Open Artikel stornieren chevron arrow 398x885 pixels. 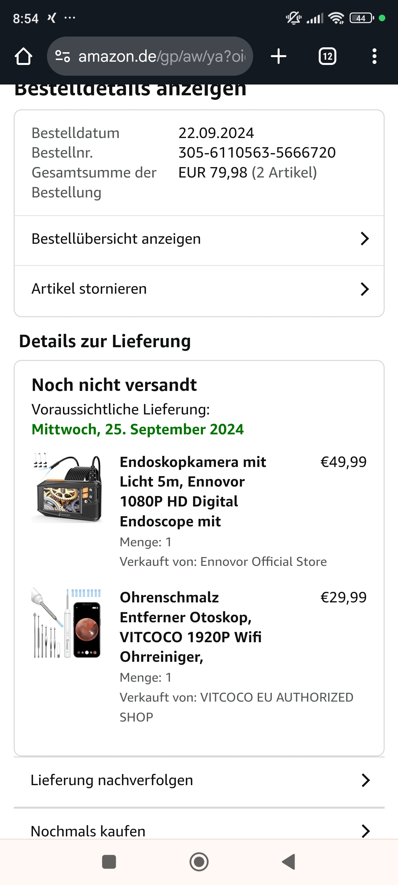pos(365,289)
